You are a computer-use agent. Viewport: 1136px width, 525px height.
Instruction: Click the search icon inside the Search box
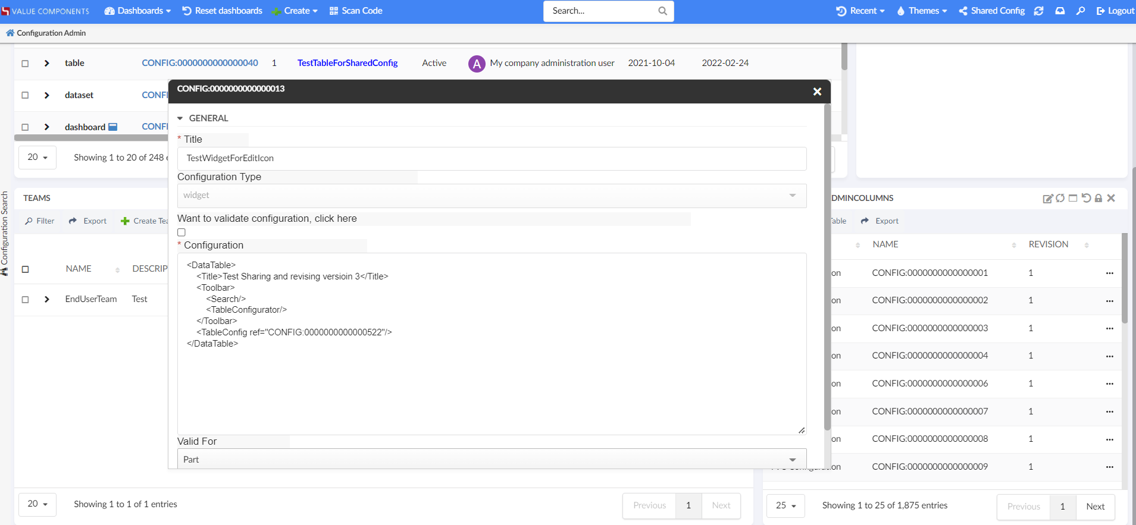coord(662,11)
